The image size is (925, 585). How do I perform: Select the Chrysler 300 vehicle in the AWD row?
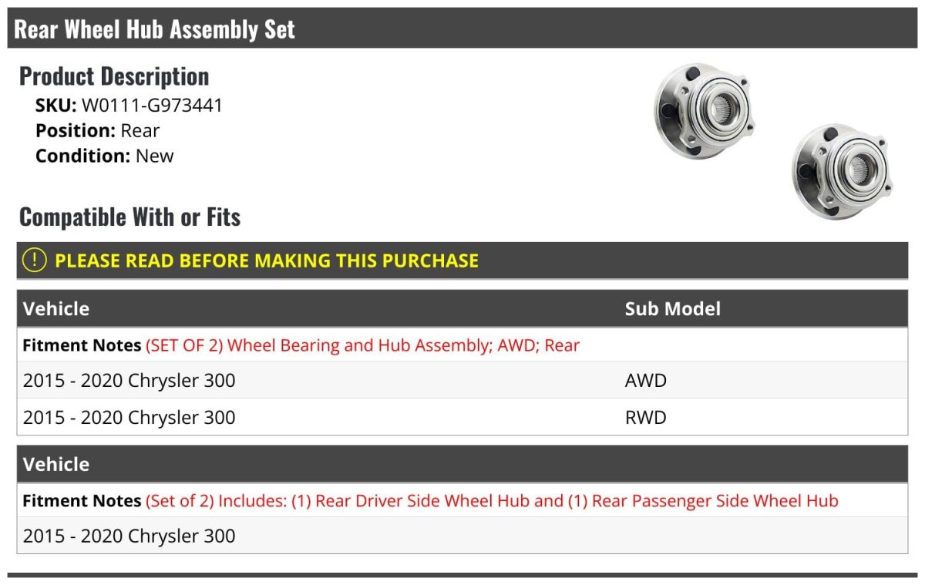point(129,381)
